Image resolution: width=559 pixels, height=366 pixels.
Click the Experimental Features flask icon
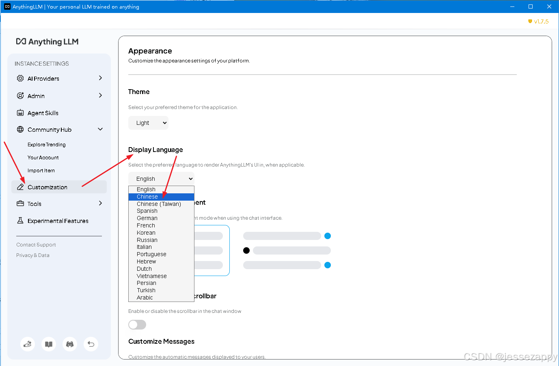click(20, 220)
